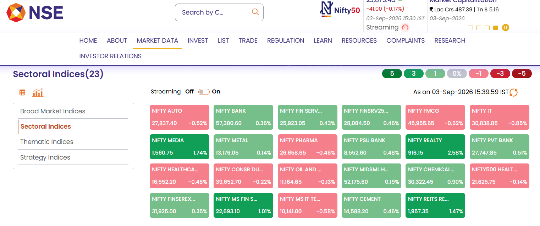The width and height of the screenshot is (540, 226).
Task: Click the dark red -5 legend swatch
Action: [522, 74]
